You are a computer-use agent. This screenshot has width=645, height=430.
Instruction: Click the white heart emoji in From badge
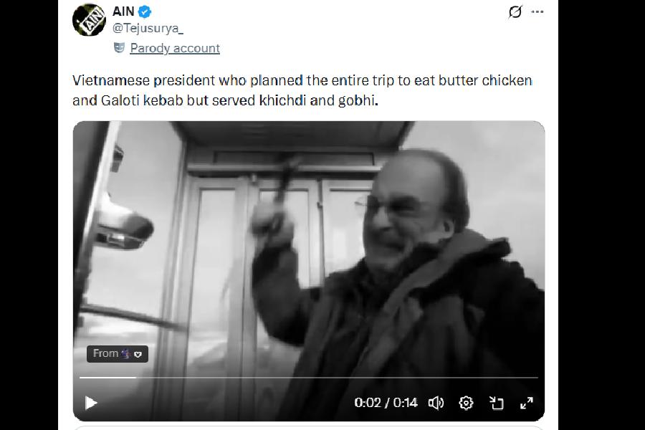click(x=138, y=354)
